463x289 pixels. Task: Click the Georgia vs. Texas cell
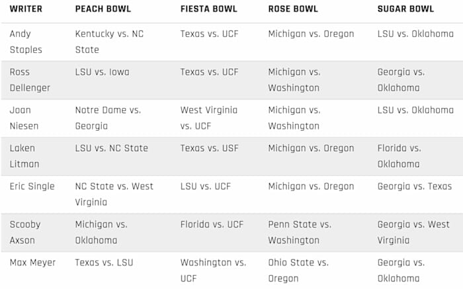tap(415, 187)
